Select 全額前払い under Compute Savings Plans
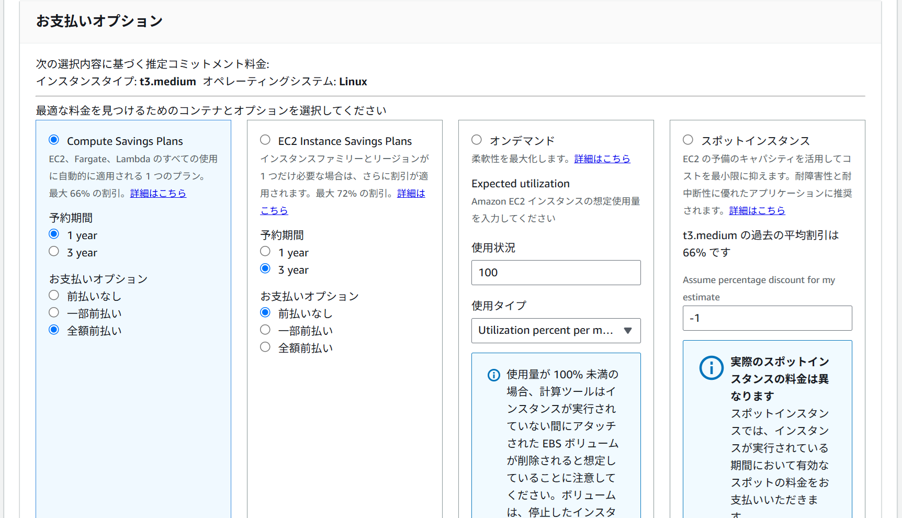The width and height of the screenshot is (902, 518). pyautogui.click(x=54, y=330)
